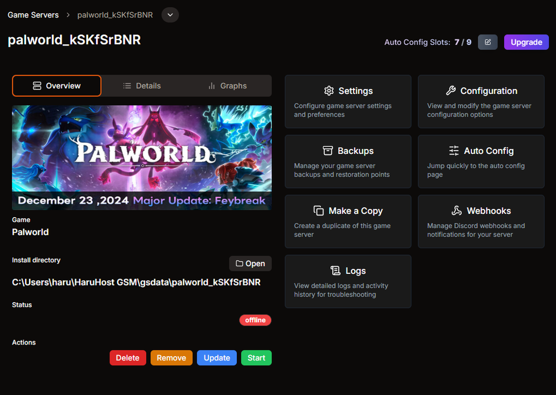Open the Logs document icon
Screen dimensions: 556x395
click(x=335, y=271)
